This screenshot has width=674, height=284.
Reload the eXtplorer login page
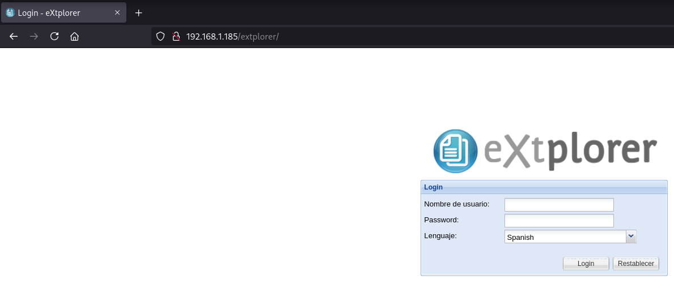click(54, 37)
